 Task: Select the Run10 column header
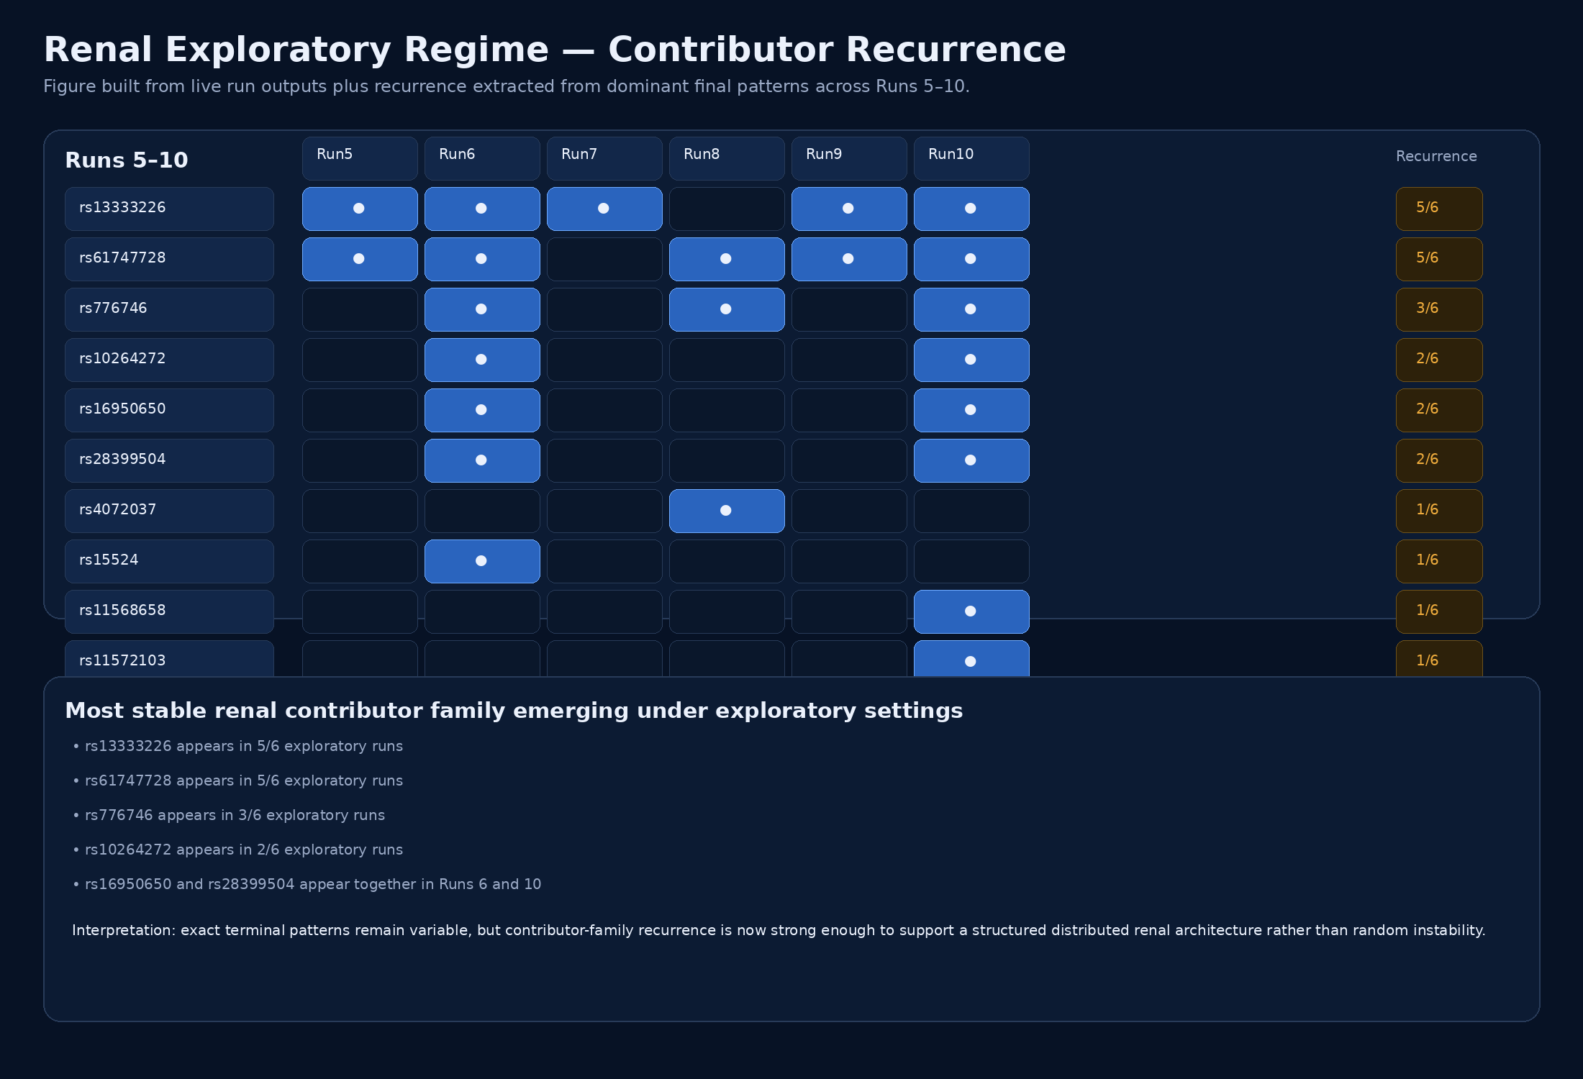[971, 158]
